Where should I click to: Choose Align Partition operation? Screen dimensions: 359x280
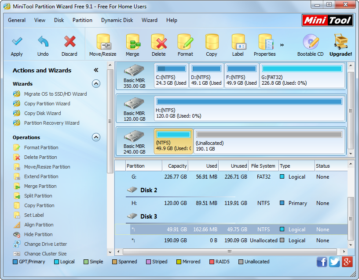coord(39,225)
